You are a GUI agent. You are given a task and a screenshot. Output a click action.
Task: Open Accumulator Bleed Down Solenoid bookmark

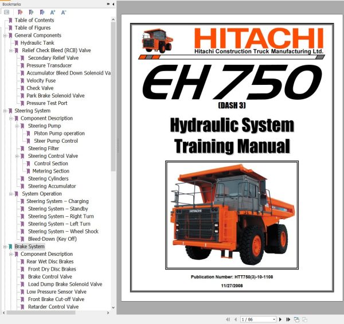coord(68,73)
